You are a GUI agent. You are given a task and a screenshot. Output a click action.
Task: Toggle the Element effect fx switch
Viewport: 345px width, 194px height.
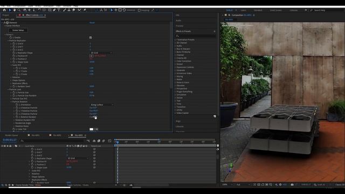click(4, 23)
